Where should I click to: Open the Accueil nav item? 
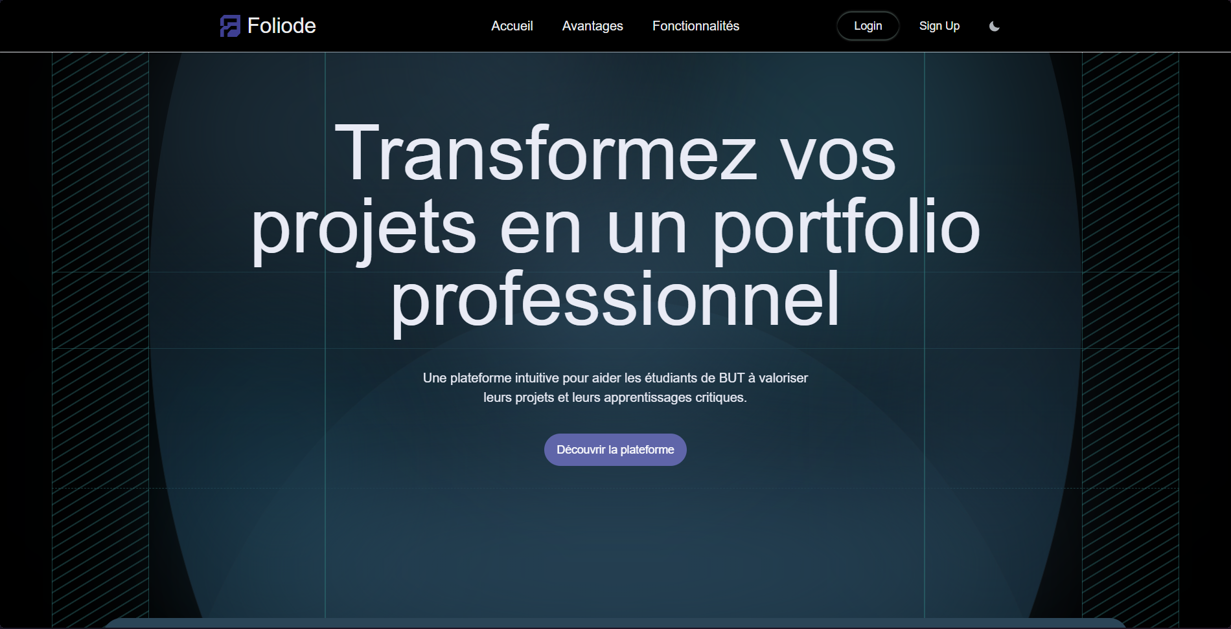point(512,26)
